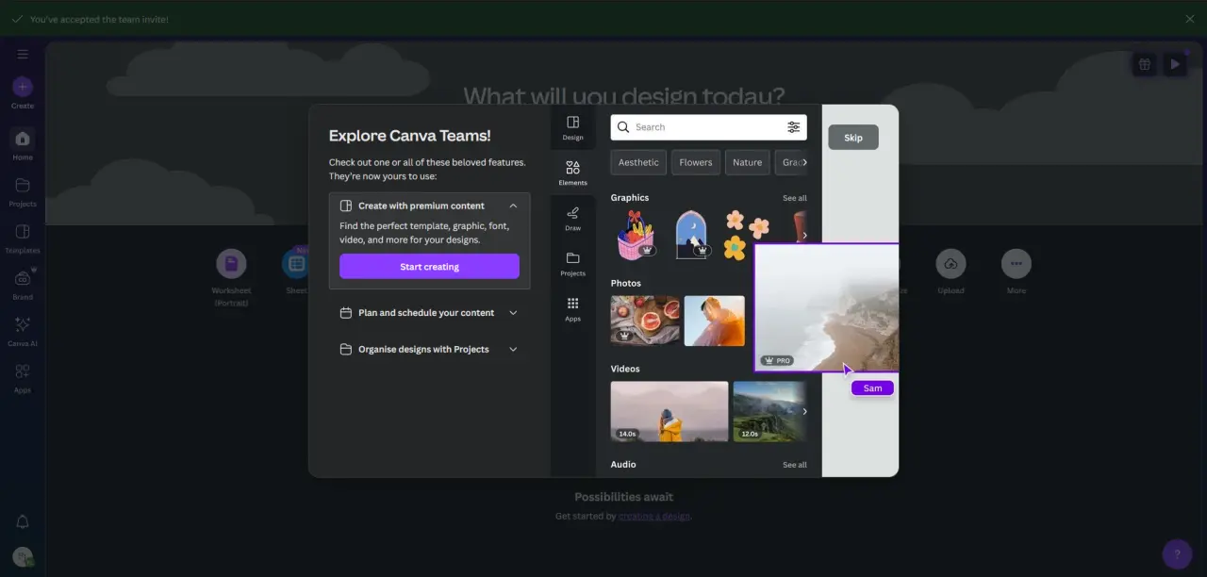The height and width of the screenshot is (577, 1207).
Task: Select the flowers graphic thumbnail
Action: [746, 235]
